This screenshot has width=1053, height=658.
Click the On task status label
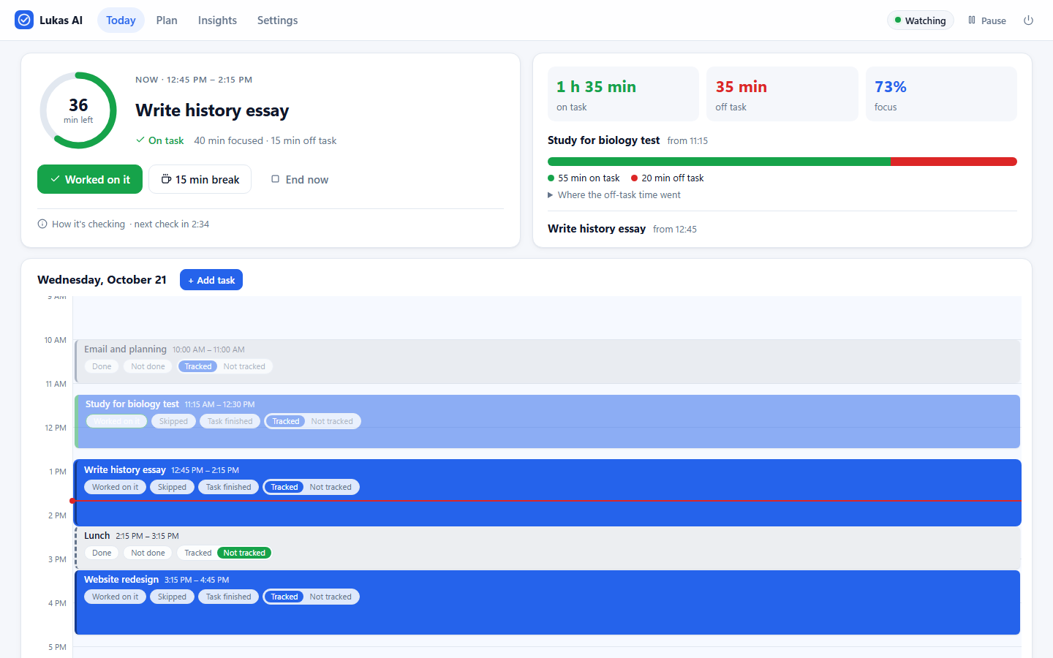pos(159,140)
